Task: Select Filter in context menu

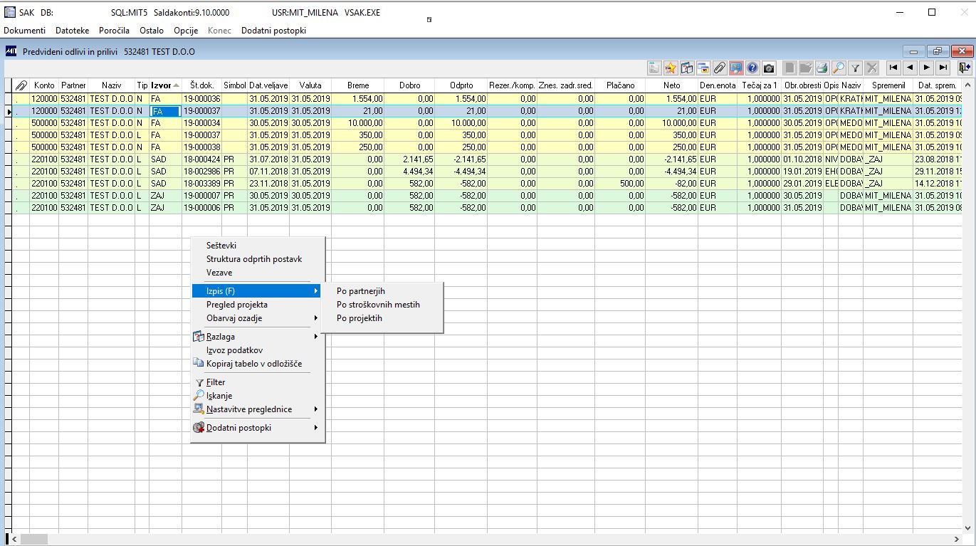Action: [x=258, y=382]
